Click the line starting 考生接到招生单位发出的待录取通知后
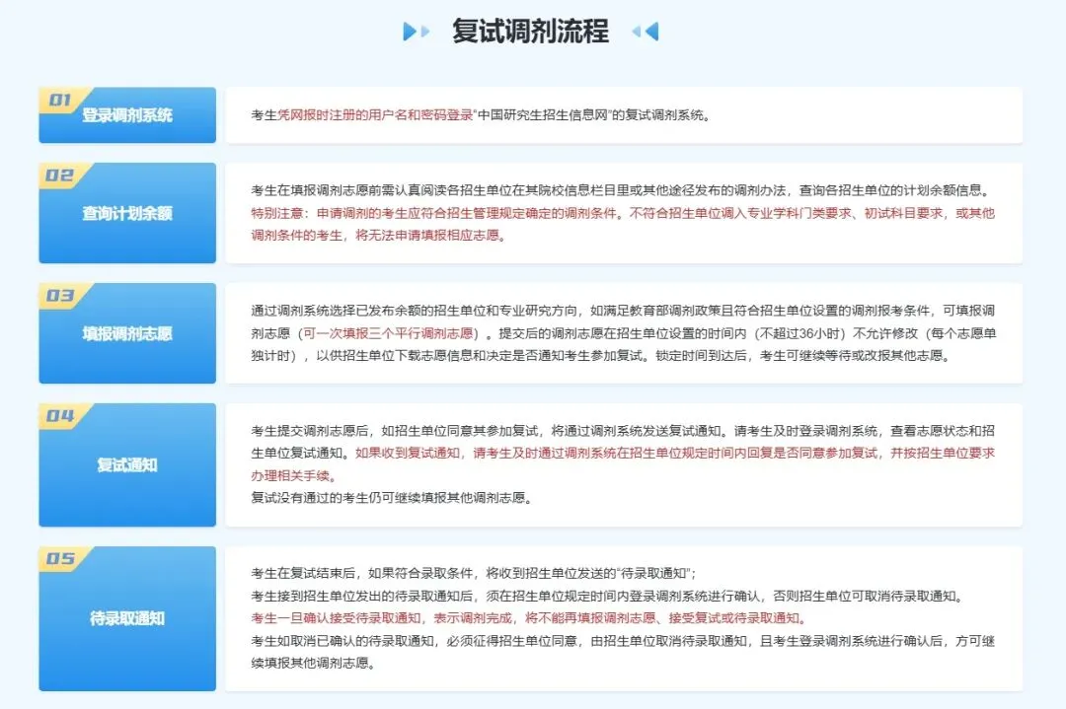The image size is (1066, 709). click(x=608, y=597)
